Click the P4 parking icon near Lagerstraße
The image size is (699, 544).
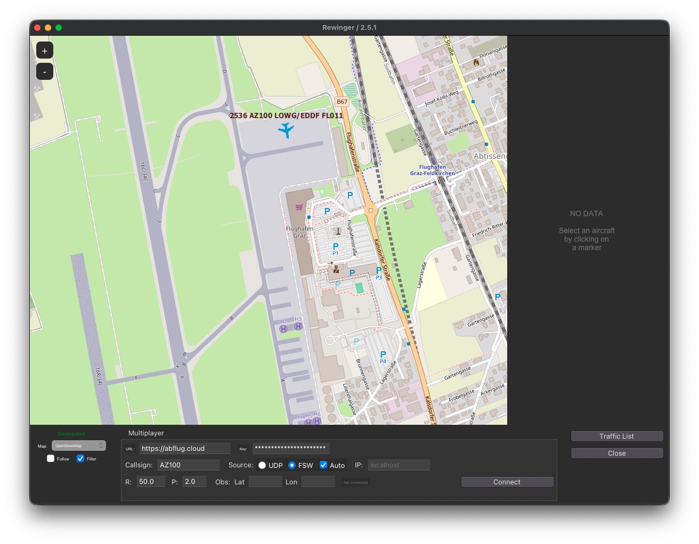point(382,354)
